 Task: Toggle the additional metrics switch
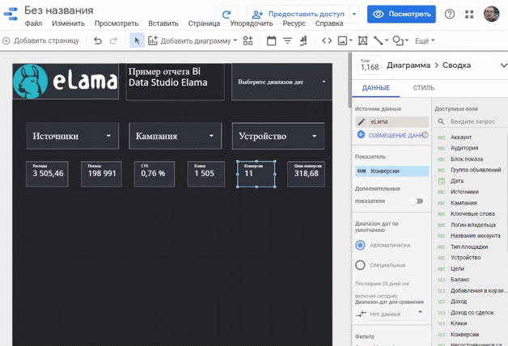(x=416, y=200)
